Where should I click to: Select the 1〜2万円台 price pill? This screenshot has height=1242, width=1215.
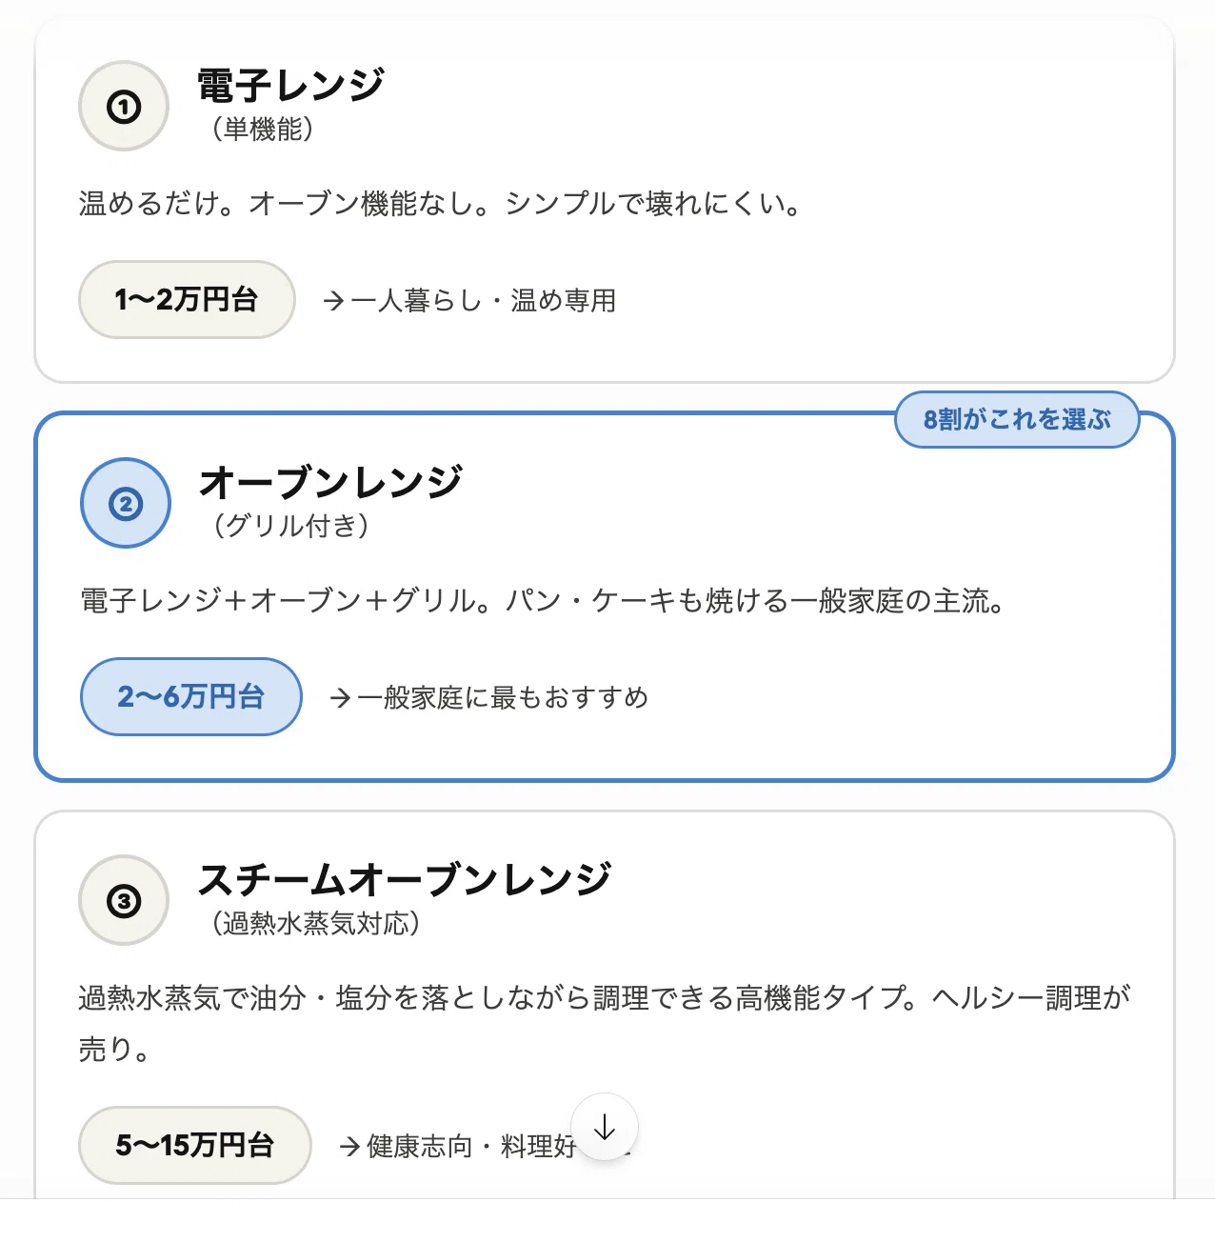tap(187, 300)
